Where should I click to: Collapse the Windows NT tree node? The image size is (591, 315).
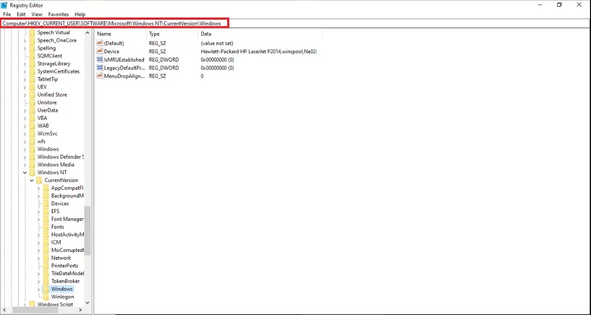pyautogui.click(x=25, y=172)
